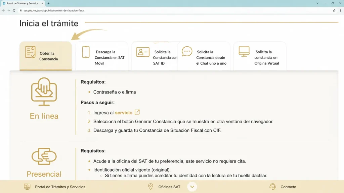Click the Requisitos heading beside Presencial
The image size is (344, 193).
(93, 151)
